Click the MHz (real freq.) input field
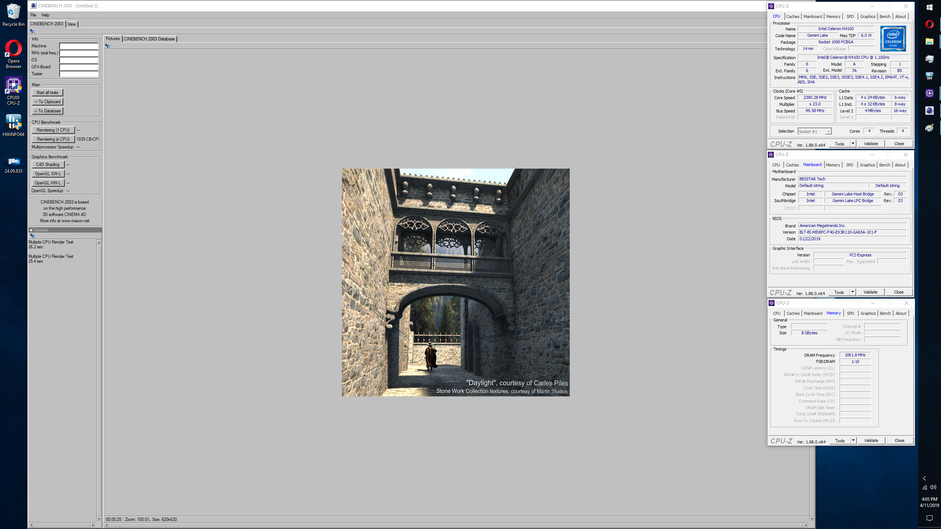The width and height of the screenshot is (941, 529). tap(79, 53)
